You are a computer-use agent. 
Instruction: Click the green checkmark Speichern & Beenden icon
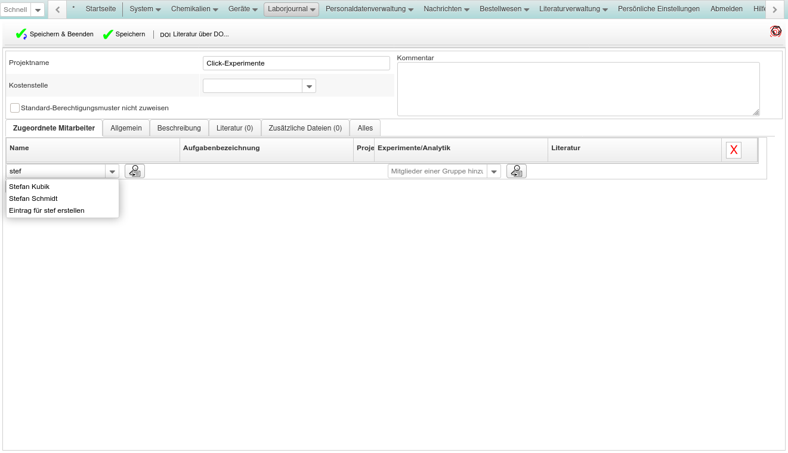21,35
